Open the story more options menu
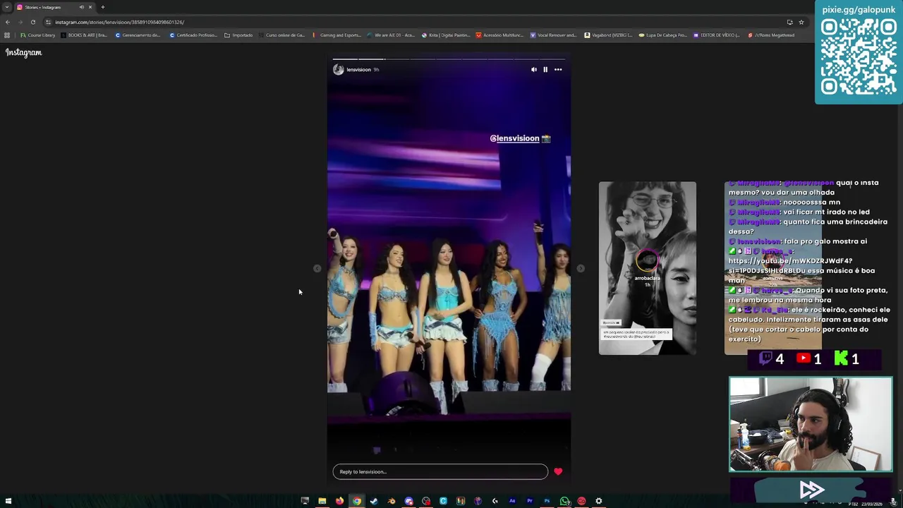 (x=558, y=69)
